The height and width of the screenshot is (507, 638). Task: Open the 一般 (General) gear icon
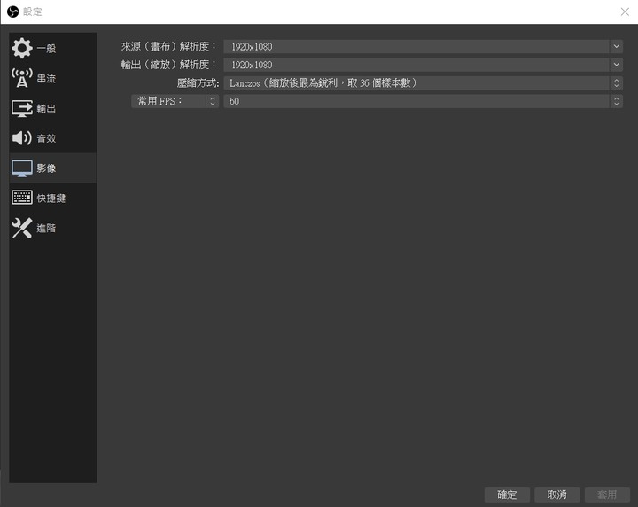tap(22, 49)
